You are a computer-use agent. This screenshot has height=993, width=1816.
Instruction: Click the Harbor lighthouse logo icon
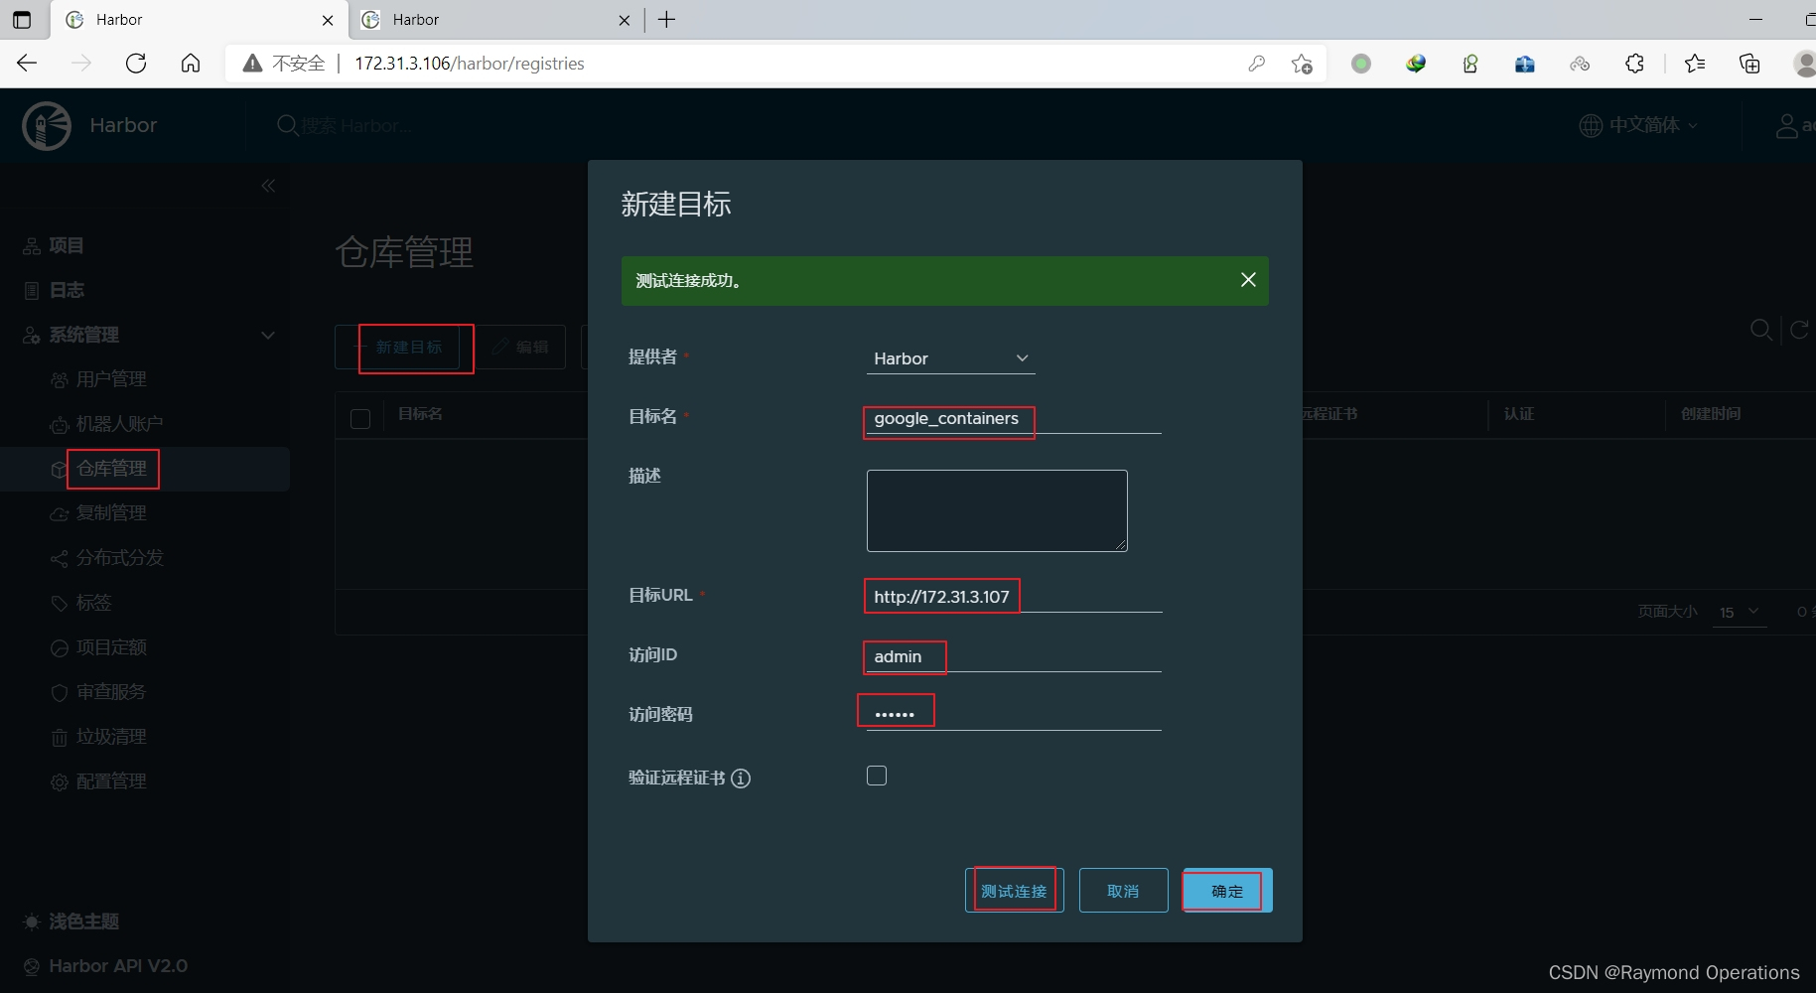(x=47, y=126)
